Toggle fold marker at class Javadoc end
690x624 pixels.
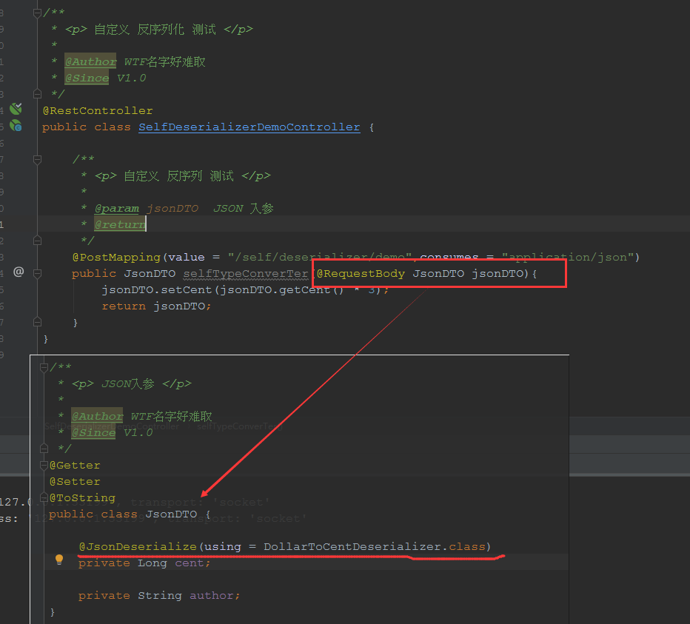click(38, 94)
